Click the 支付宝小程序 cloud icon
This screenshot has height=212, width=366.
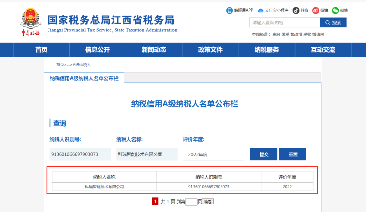261,10
